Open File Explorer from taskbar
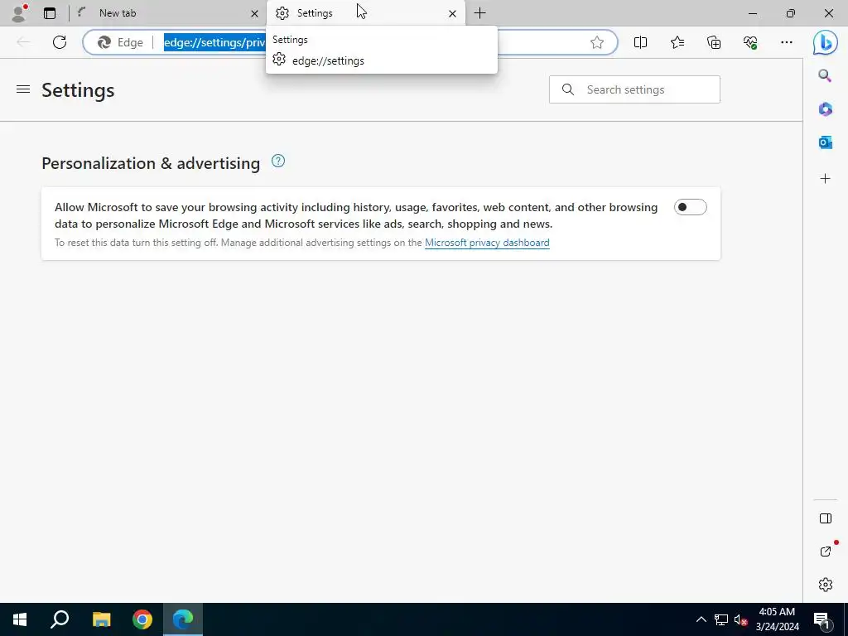848x636 pixels. point(101,619)
